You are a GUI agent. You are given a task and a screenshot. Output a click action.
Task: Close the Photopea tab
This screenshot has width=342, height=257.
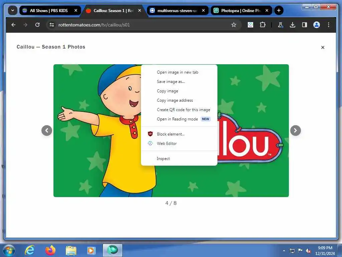(267, 10)
